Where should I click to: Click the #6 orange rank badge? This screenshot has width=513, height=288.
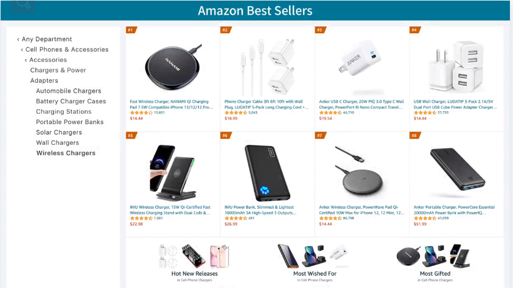pyautogui.click(x=226, y=136)
